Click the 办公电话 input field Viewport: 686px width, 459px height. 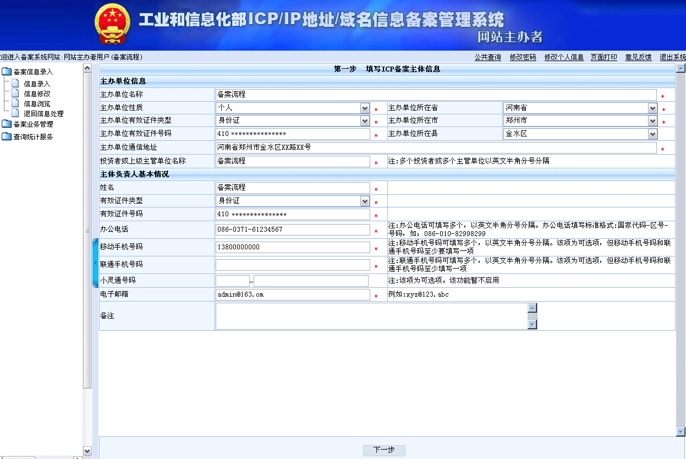click(293, 229)
